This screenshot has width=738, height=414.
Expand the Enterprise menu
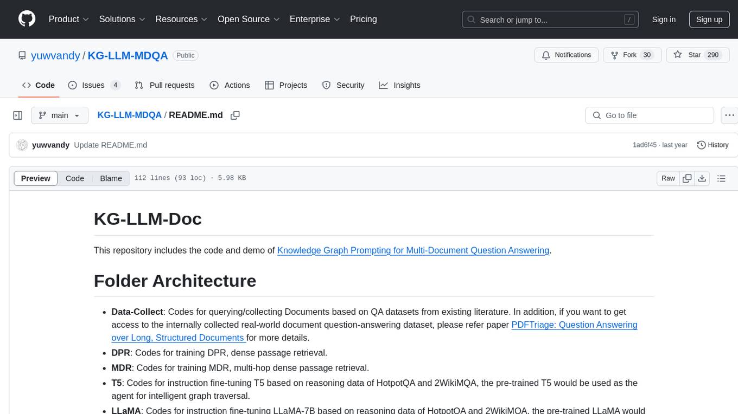click(315, 19)
